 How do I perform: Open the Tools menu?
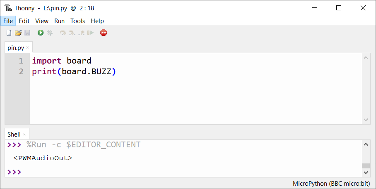[78, 21]
